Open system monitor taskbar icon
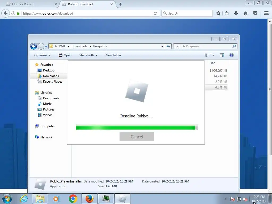Viewport: 272px width, 204px height. coord(106,199)
